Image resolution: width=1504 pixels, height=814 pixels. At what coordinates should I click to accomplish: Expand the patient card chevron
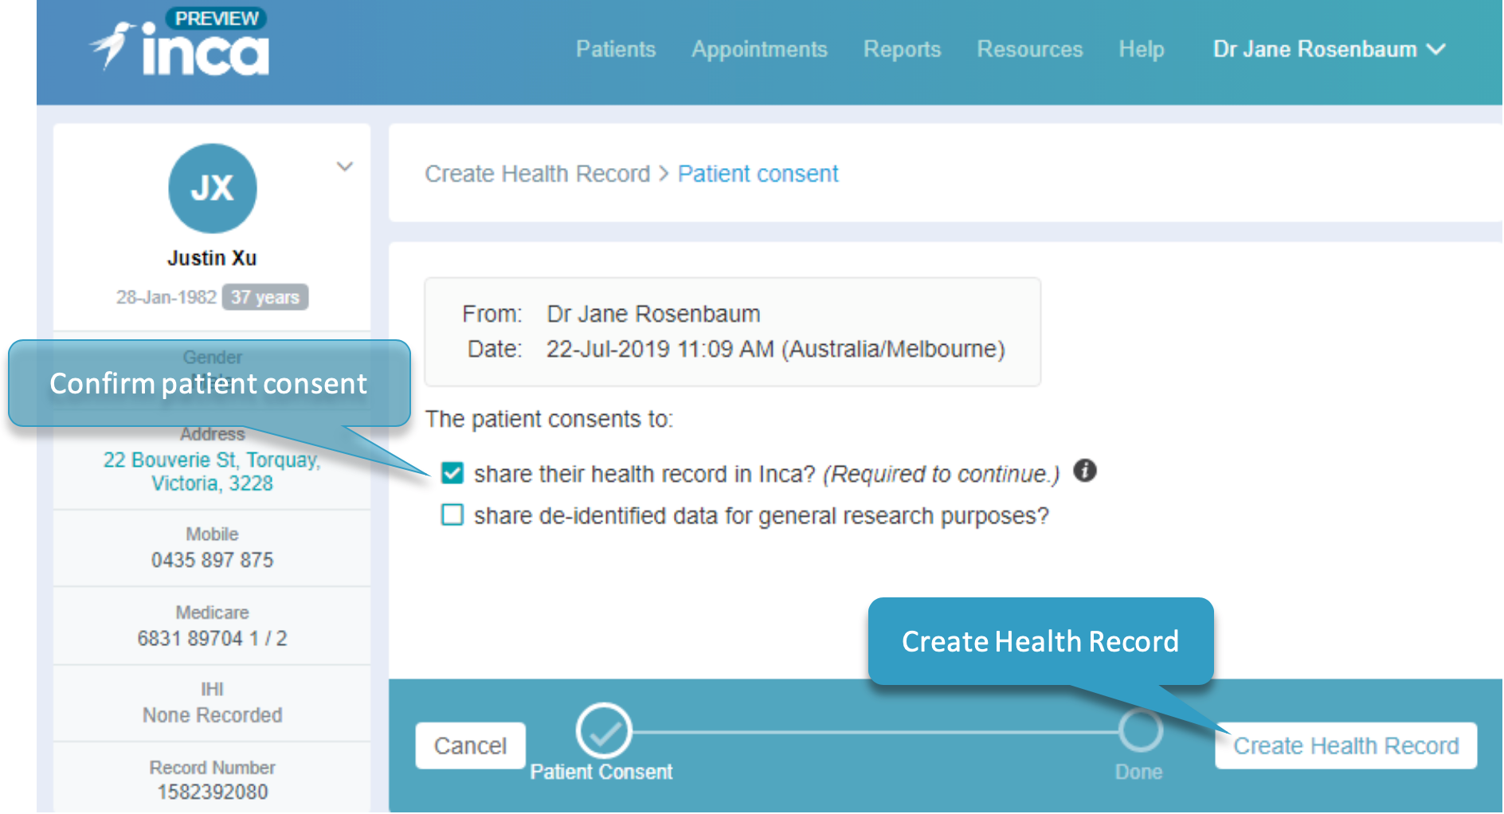click(344, 166)
